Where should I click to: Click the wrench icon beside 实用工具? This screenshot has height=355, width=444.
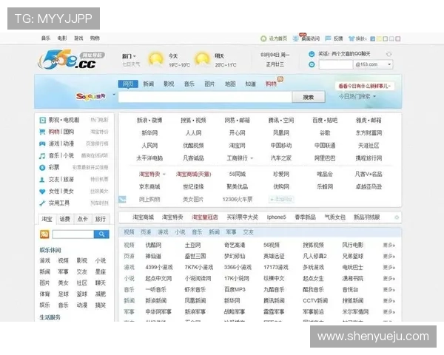pos(42,203)
